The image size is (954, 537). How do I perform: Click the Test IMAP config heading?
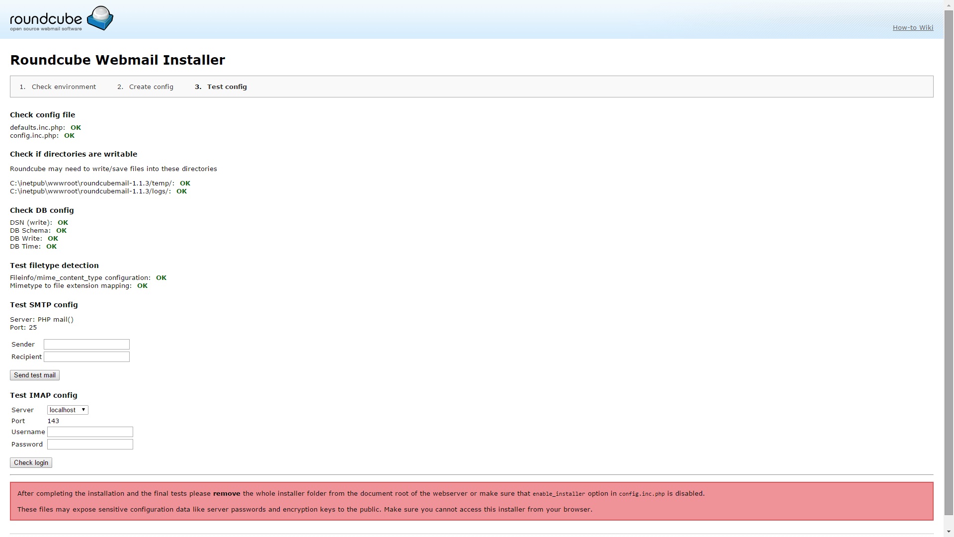(x=44, y=395)
